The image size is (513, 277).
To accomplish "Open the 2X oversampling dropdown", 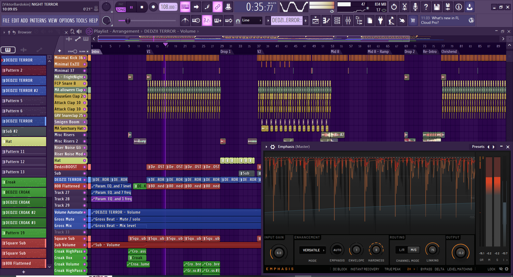I will click(x=411, y=269).
